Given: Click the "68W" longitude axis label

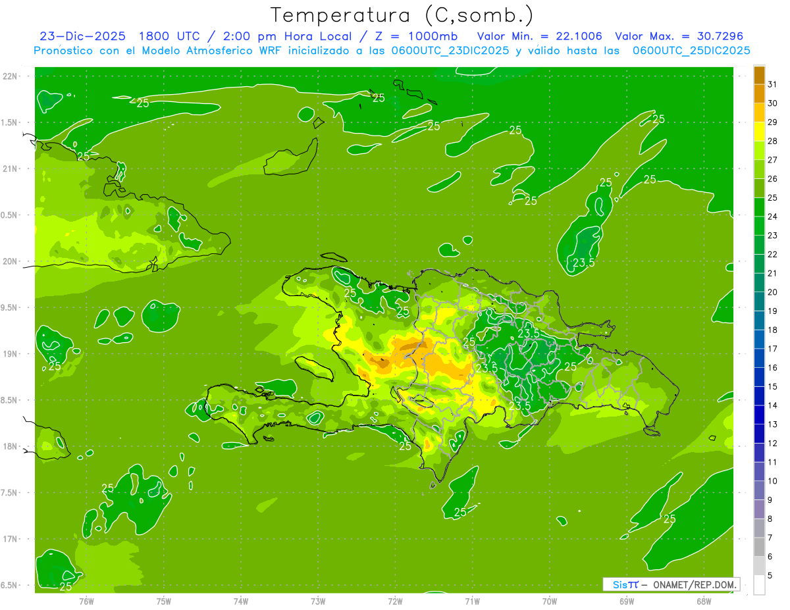Looking at the screenshot, I should coord(704,601).
